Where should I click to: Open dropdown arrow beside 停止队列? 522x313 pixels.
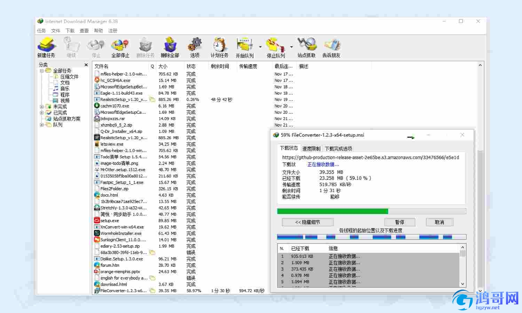(x=291, y=47)
